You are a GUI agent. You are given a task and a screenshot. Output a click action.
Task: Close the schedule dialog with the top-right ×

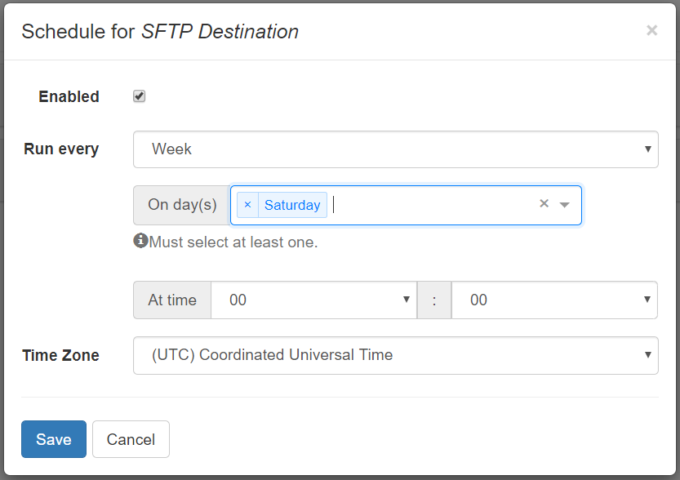pyautogui.click(x=651, y=31)
